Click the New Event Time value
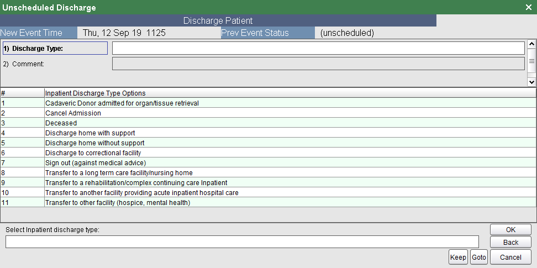 pos(124,33)
